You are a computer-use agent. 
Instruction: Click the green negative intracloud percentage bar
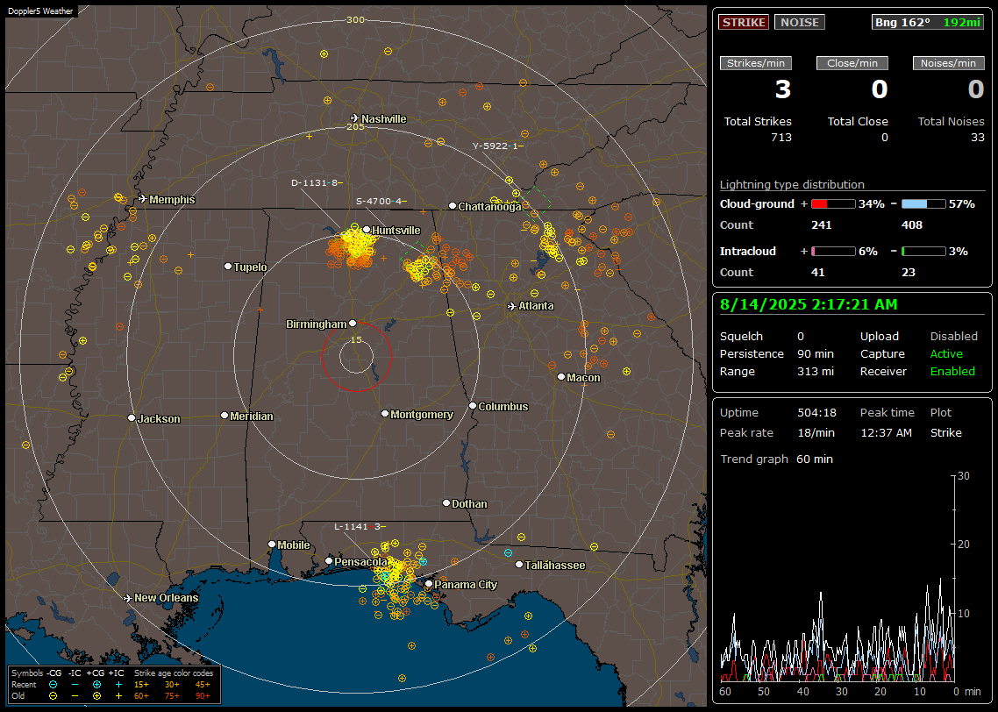923,252
